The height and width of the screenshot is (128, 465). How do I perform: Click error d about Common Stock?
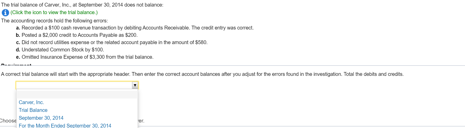(60, 50)
